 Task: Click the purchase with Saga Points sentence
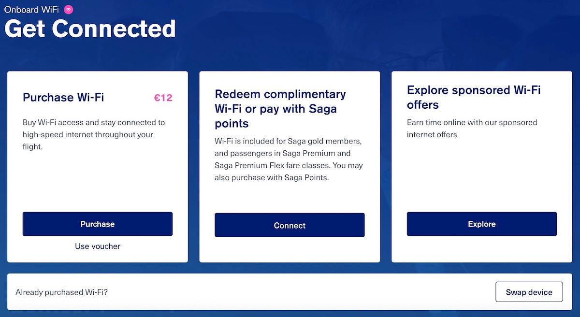tap(272, 178)
